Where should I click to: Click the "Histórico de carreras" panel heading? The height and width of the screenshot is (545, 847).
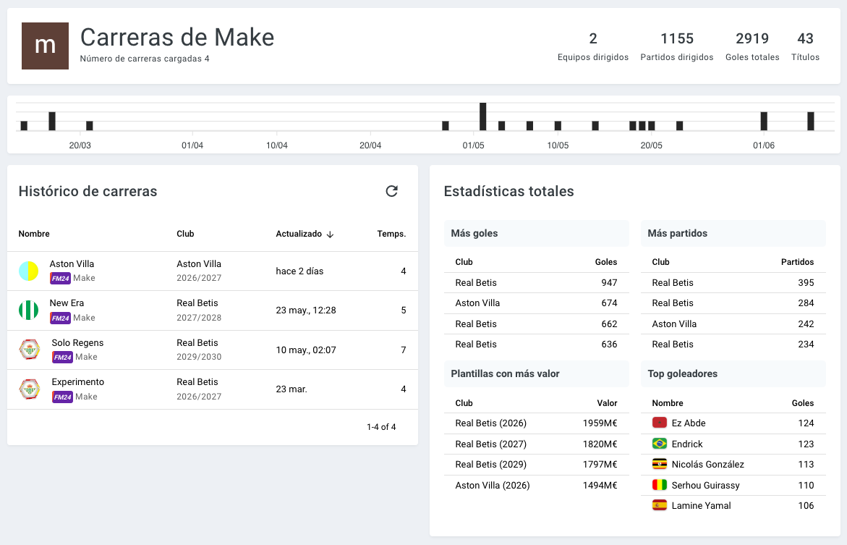click(x=88, y=191)
